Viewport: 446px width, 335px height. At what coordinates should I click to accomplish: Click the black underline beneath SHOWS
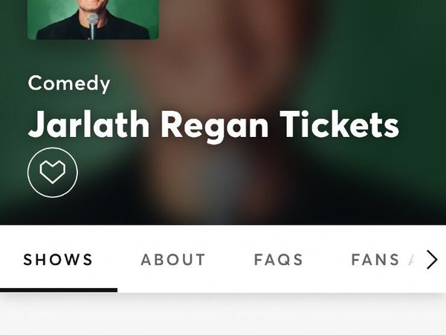[x=59, y=290]
